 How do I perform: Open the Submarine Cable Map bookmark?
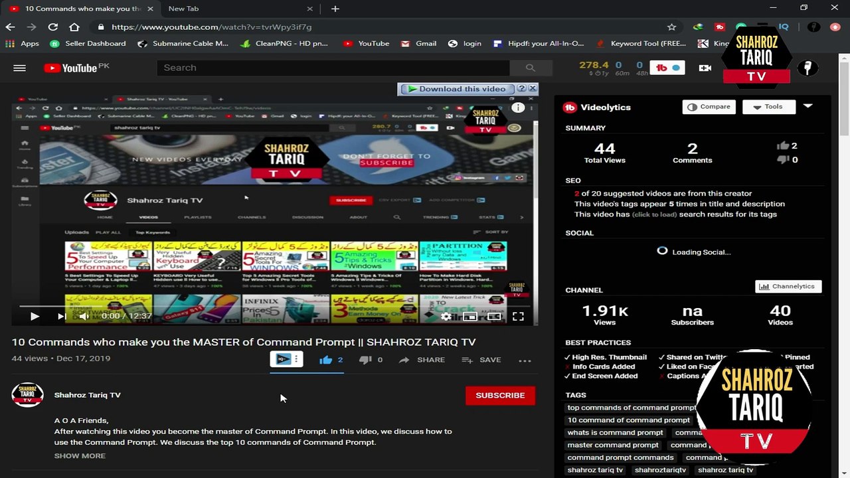[183, 44]
